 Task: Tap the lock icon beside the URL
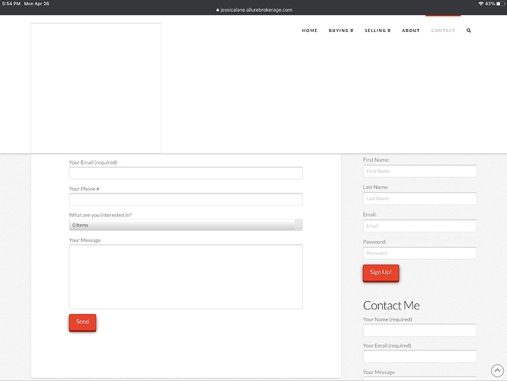pyautogui.click(x=218, y=10)
